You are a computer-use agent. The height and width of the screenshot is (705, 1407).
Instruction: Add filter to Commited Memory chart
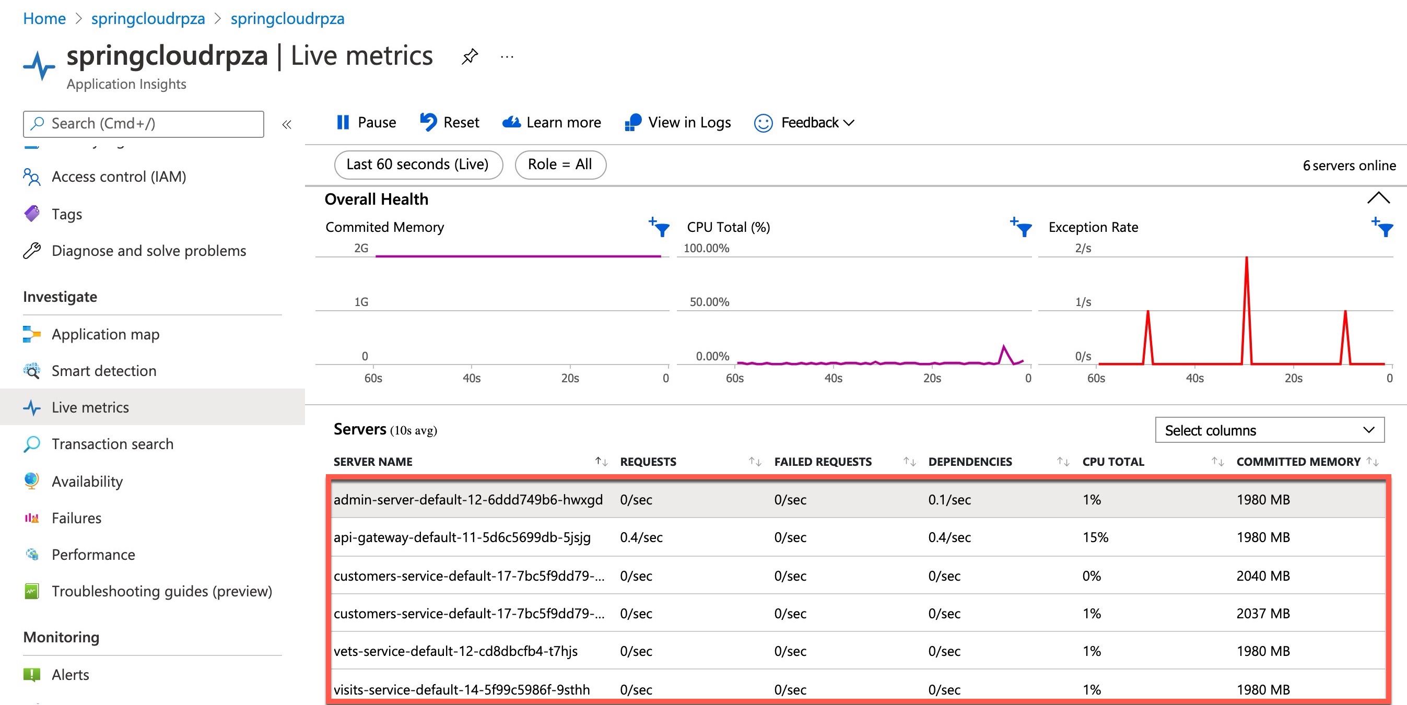point(659,227)
